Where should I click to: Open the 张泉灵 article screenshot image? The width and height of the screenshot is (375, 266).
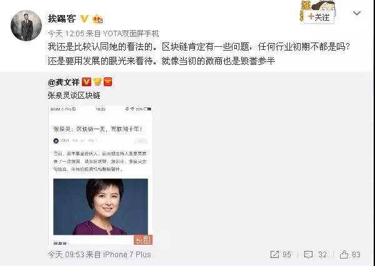(101, 175)
